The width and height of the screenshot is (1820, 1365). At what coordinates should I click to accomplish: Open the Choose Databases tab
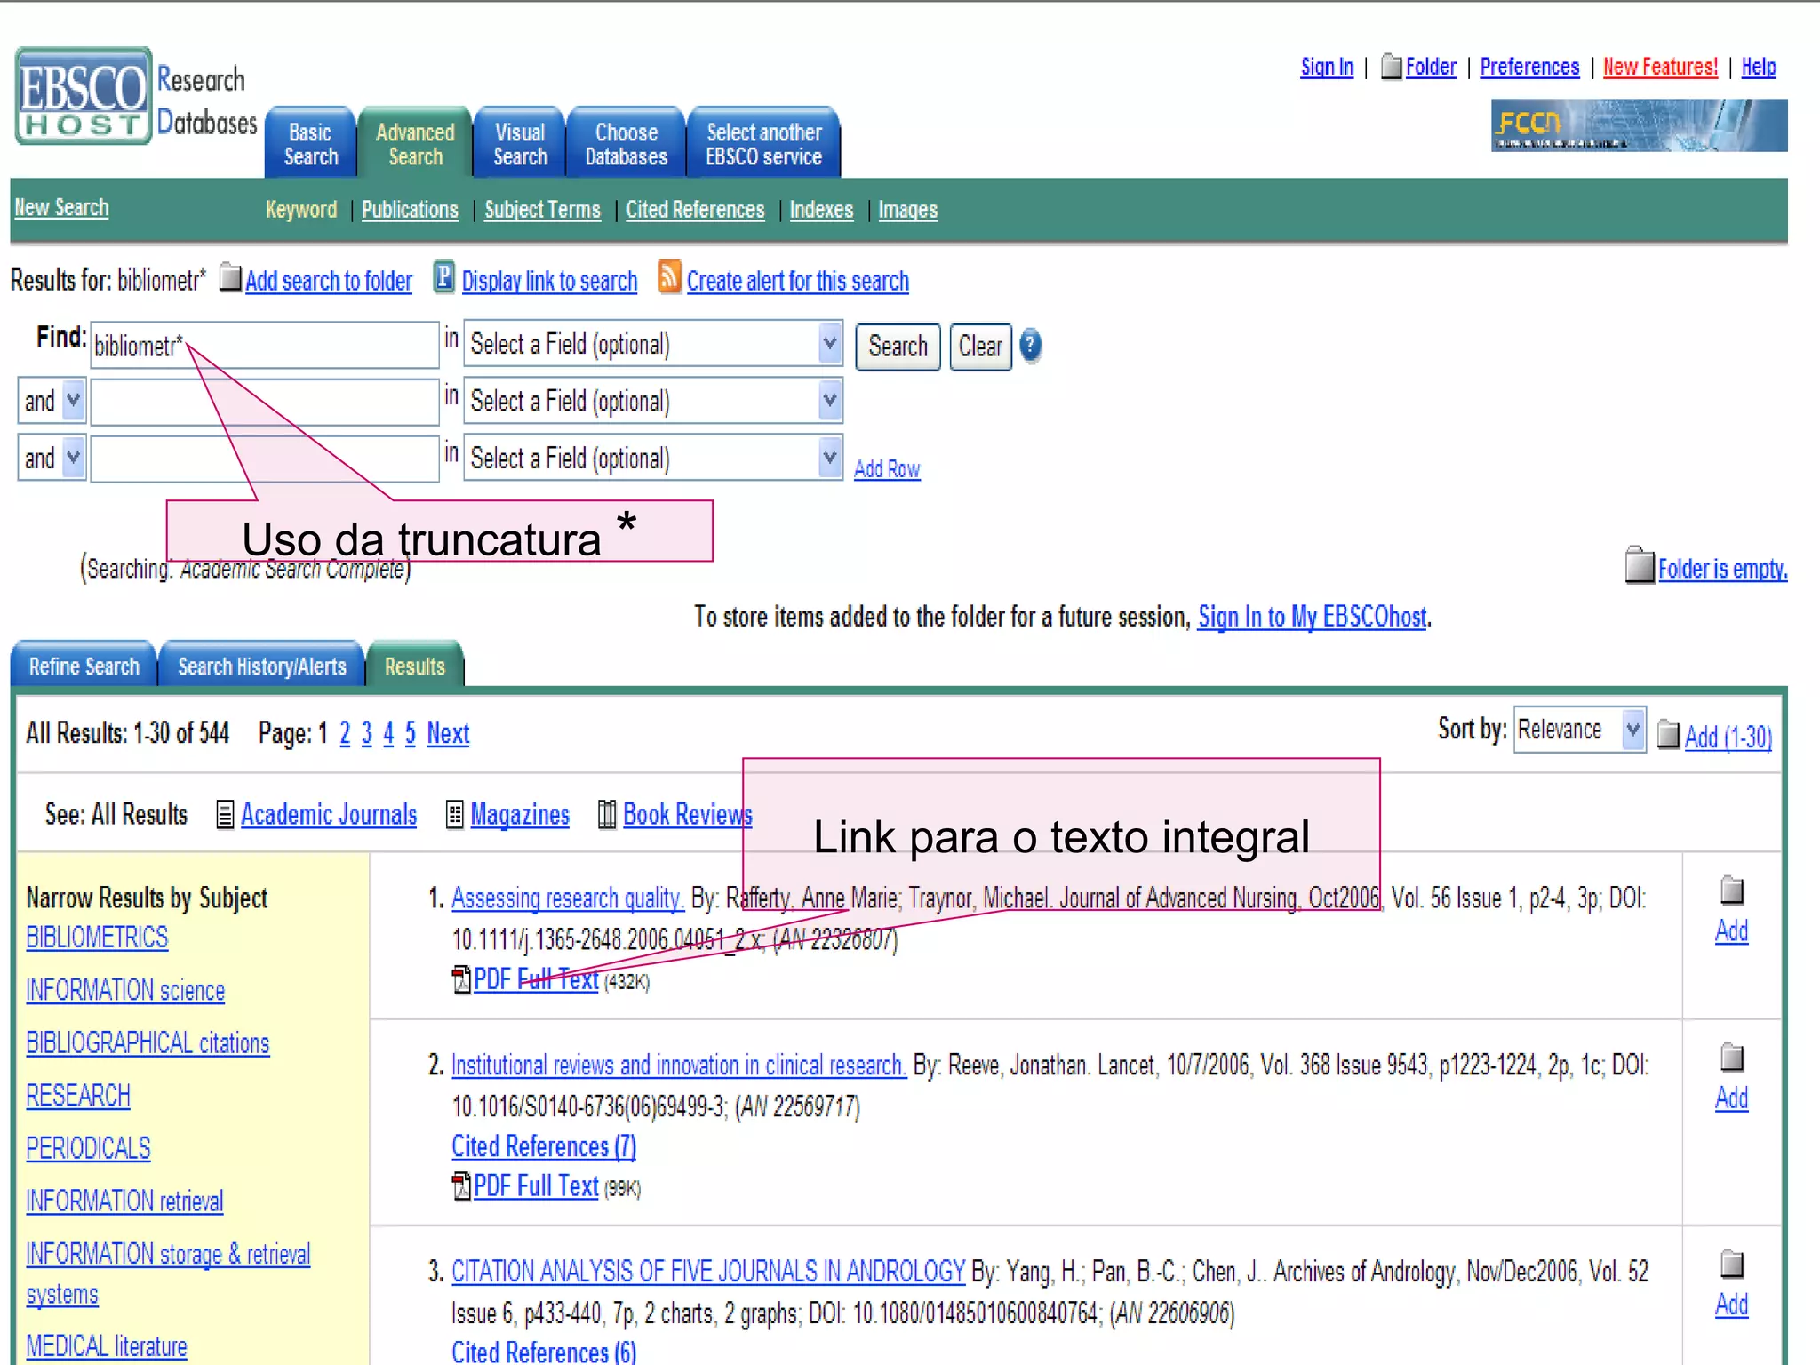click(x=626, y=144)
